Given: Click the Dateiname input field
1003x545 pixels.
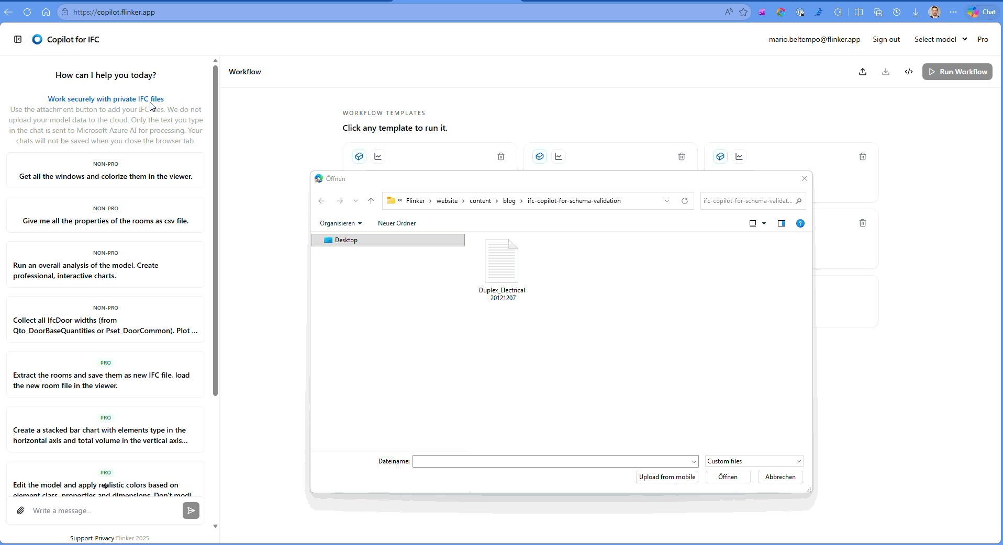Looking at the screenshot, I should click(x=552, y=461).
